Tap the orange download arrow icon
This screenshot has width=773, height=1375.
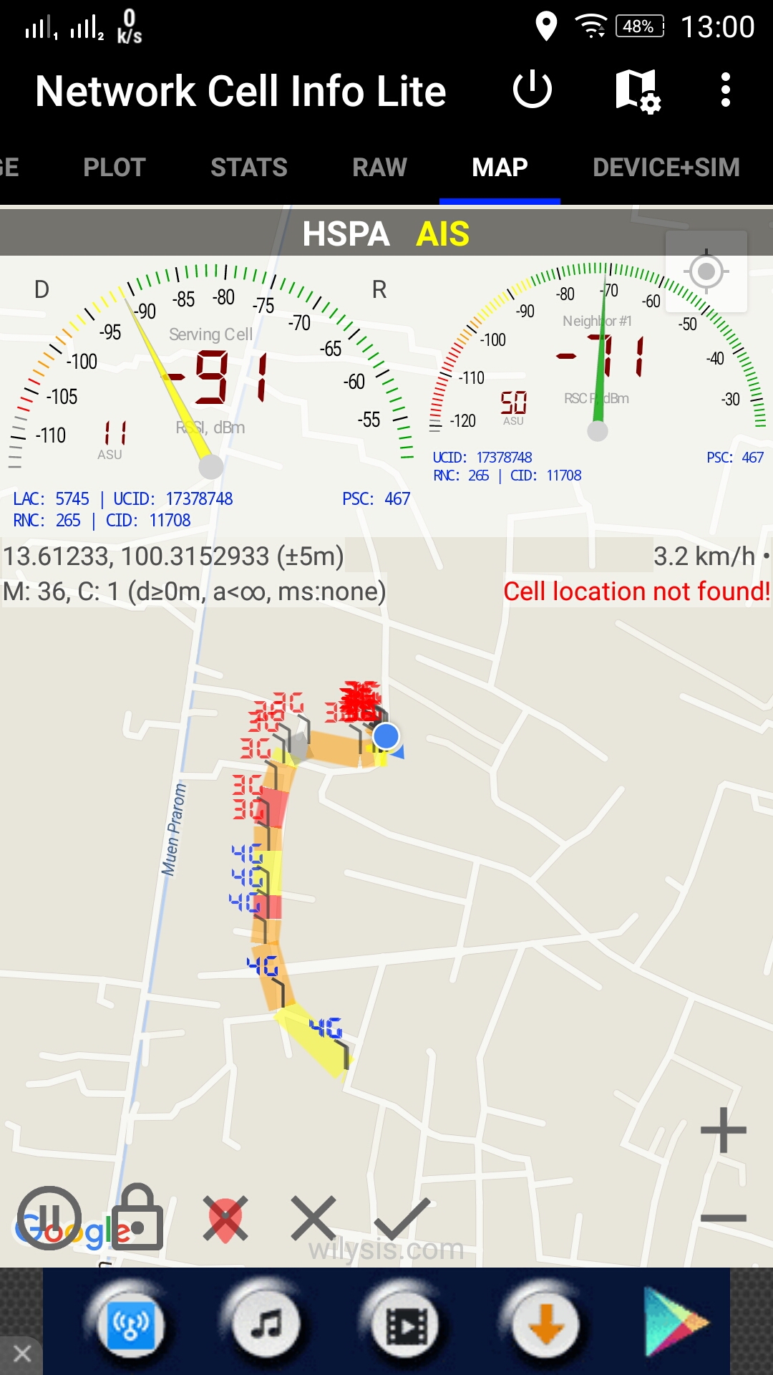tap(545, 1325)
